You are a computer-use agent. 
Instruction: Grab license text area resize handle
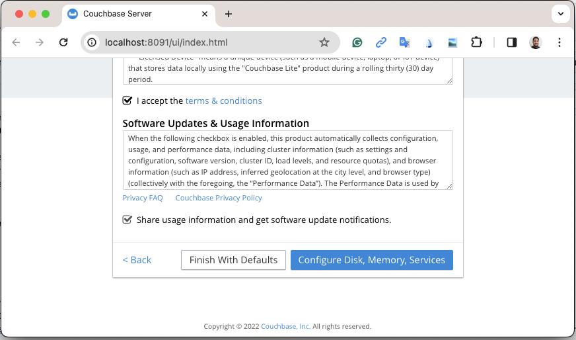[449, 81]
